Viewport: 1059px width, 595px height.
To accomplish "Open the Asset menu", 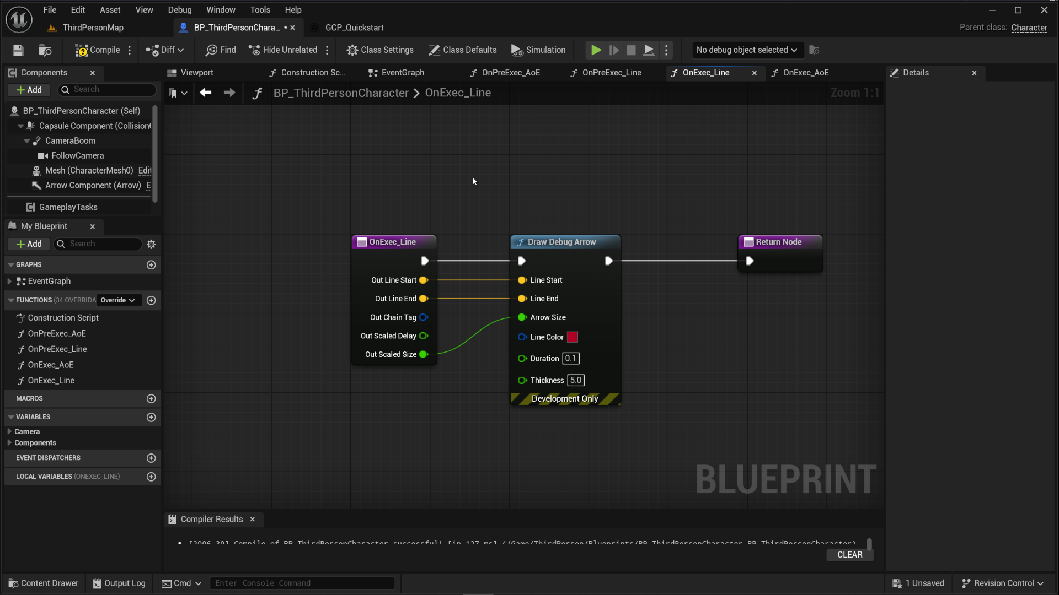I will (110, 10).
